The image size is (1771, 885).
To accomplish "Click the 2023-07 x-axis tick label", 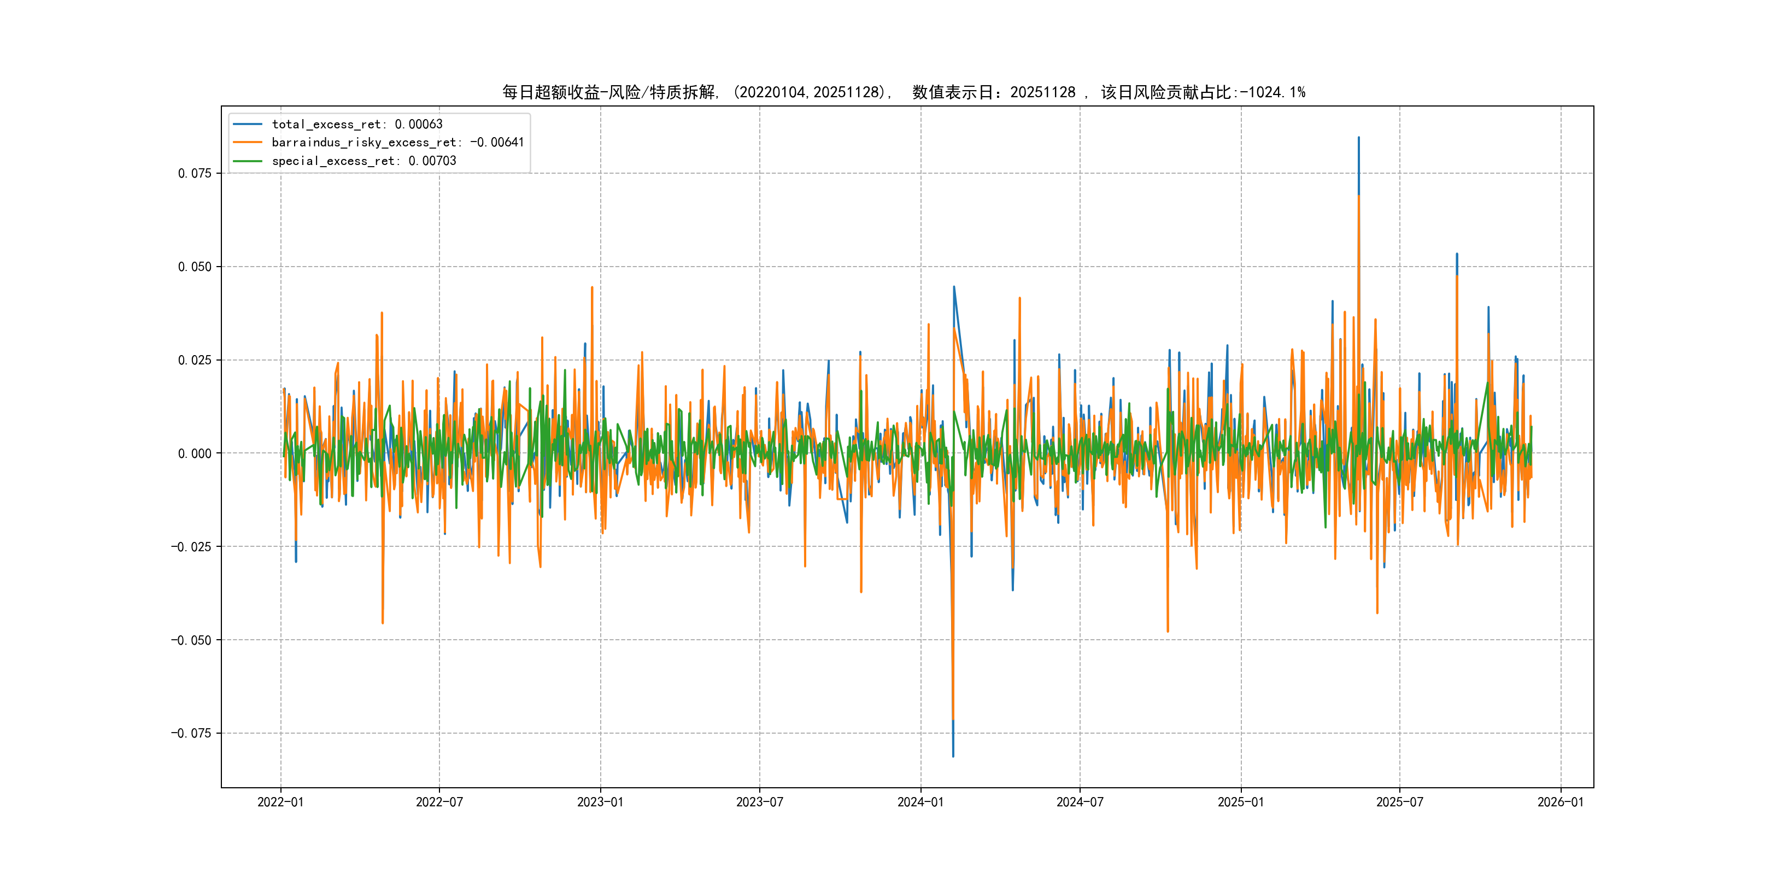I will click(x=760, y=802).
